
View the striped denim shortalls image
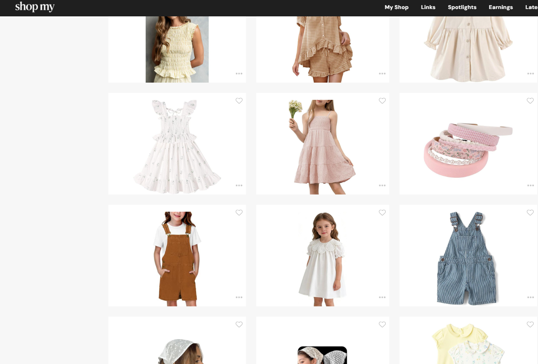467,259
